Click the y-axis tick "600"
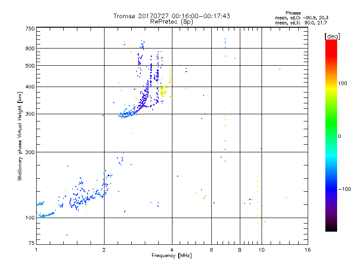362x272 pixels. coord(30,49)
